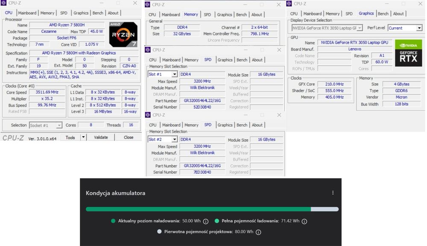Click the Level 3 cache value 16 MBytes
Viewport: 427px width, 246px height.
103,111
